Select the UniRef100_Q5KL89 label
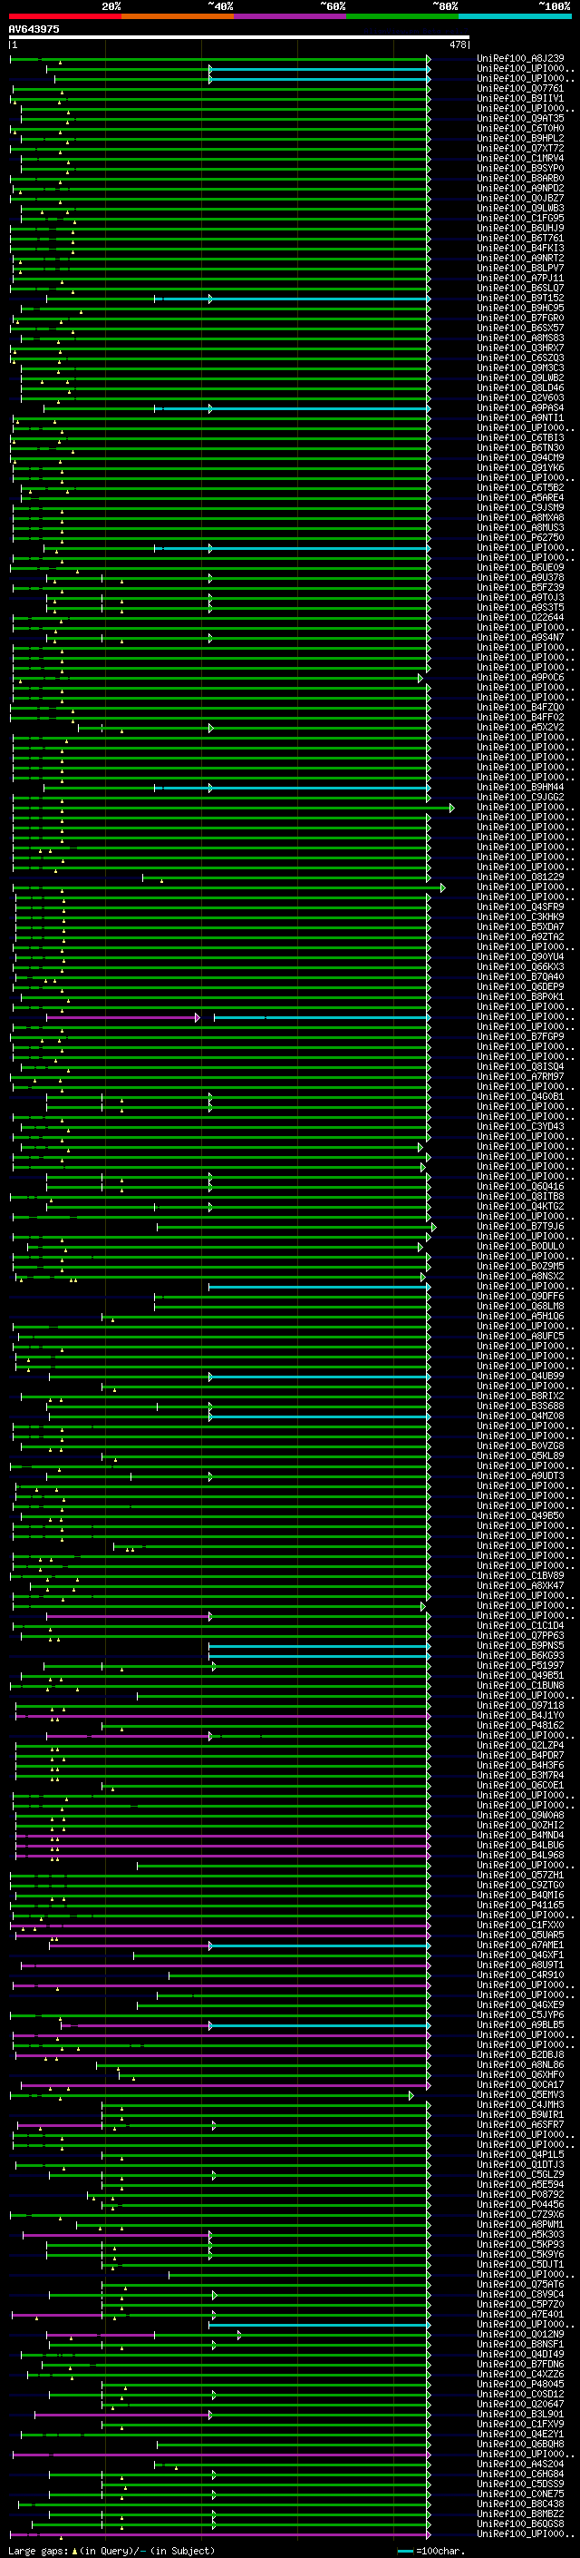Screen dimensions: 580x2558 pyautogui.click(x=520, y=1455)
